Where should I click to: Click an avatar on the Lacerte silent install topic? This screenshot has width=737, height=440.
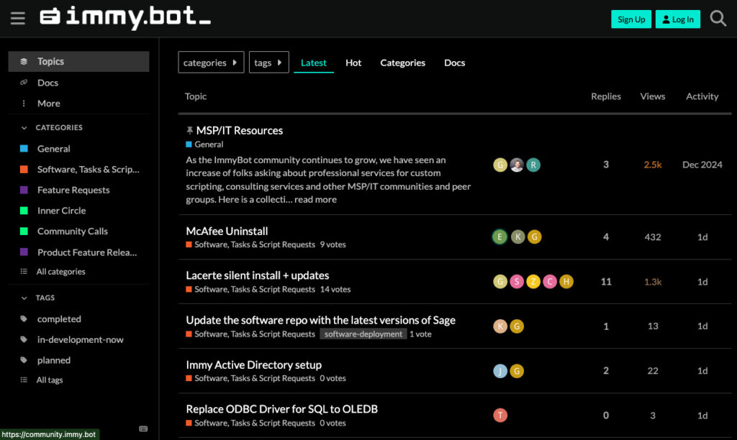pos(500,282)
